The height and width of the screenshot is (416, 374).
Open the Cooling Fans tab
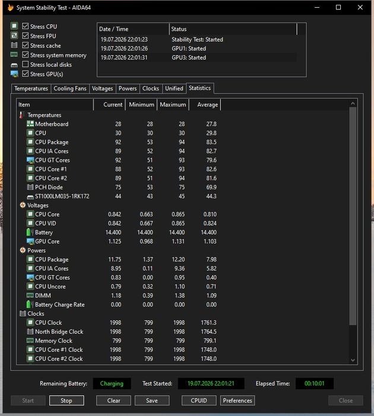70,89
